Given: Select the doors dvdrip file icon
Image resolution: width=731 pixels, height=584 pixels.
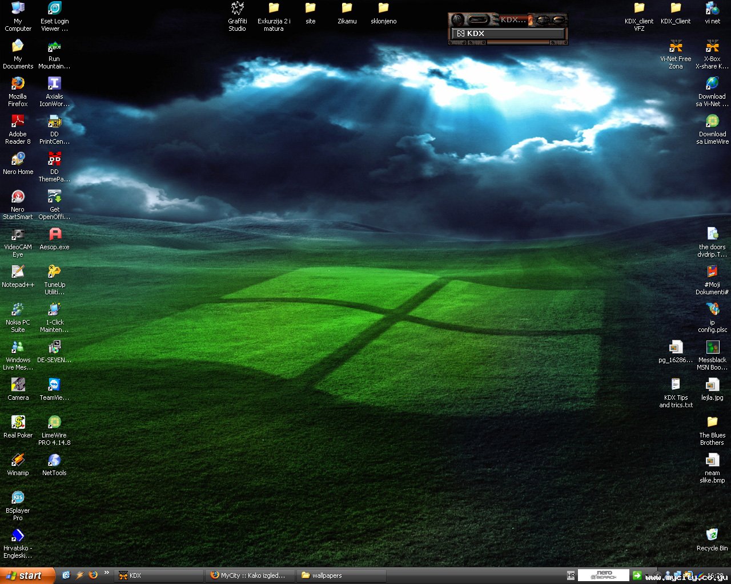Looking at the screenshot, I should coord(712,242).
